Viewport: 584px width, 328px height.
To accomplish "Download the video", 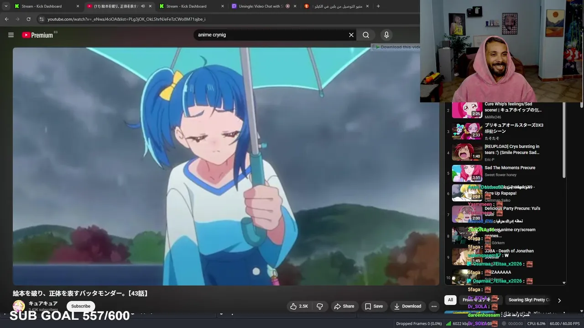I will (x=407, y=306).
